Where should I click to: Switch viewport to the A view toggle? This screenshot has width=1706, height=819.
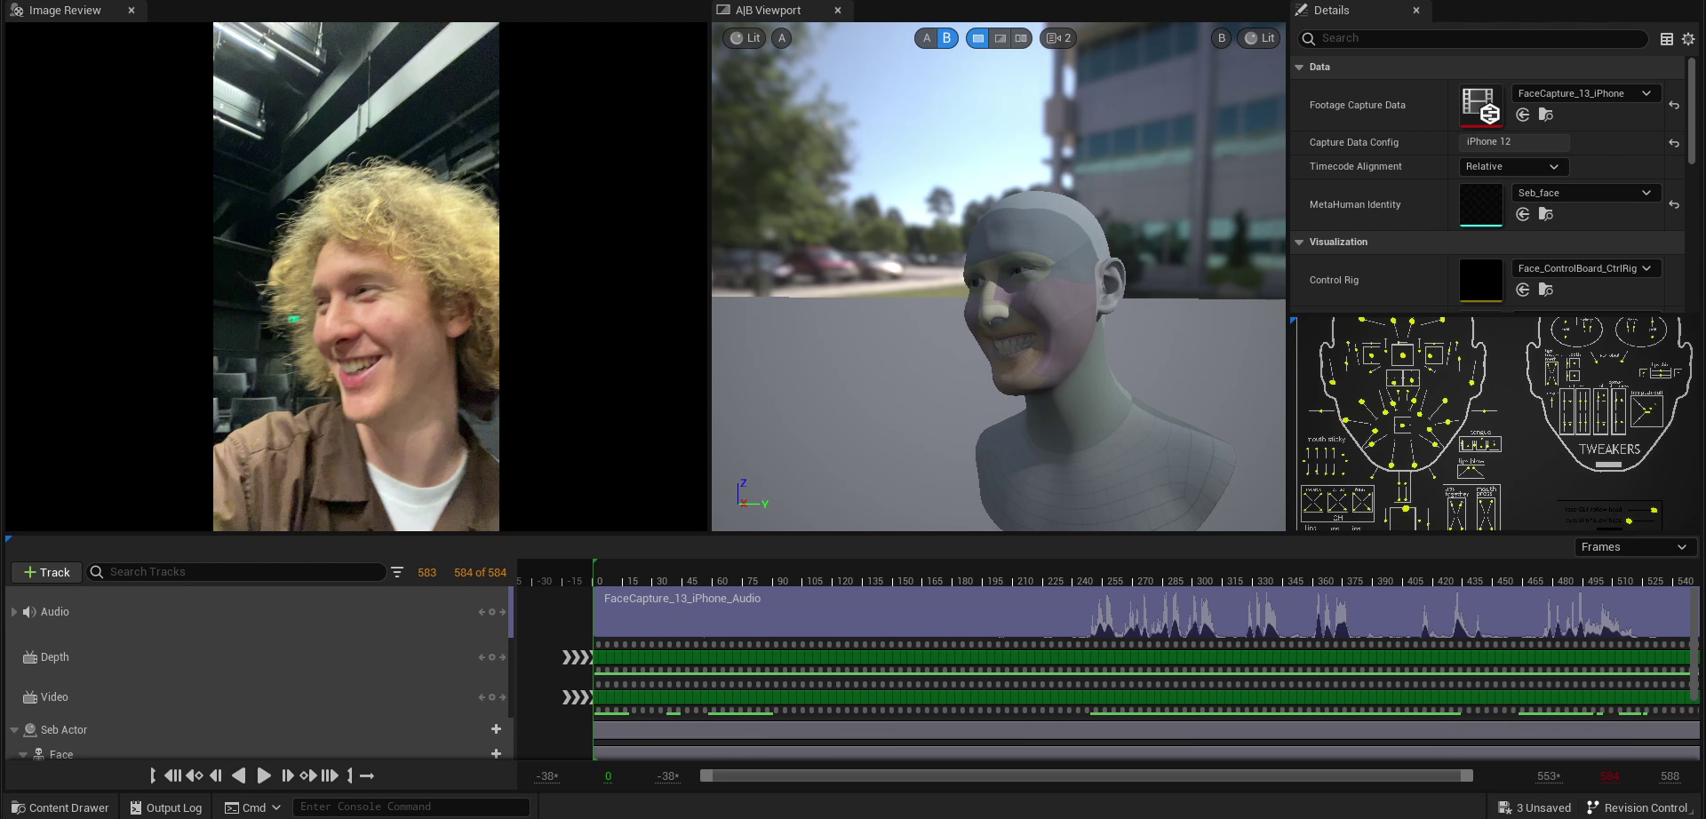point(926,38)
